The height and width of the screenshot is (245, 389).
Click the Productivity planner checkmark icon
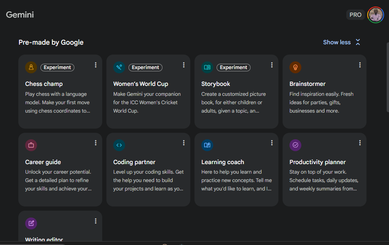295,145
